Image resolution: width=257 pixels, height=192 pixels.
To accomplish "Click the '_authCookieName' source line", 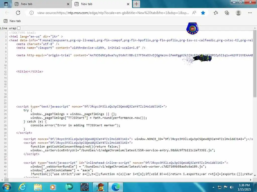I will (x=62, y=170).
